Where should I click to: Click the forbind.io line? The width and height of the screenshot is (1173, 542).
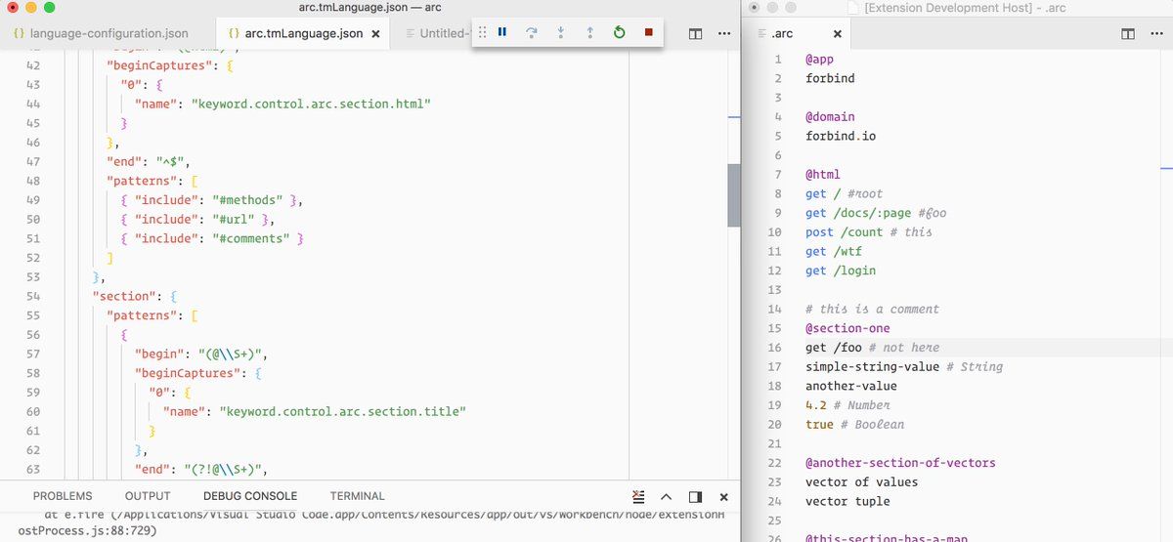tap(841, 136)
